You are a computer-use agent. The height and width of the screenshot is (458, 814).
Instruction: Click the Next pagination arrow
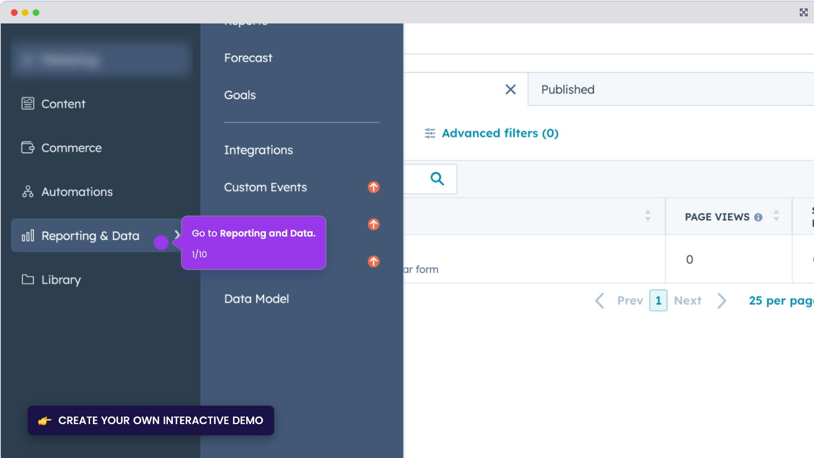pyautogui.click(x=722, y=301)
